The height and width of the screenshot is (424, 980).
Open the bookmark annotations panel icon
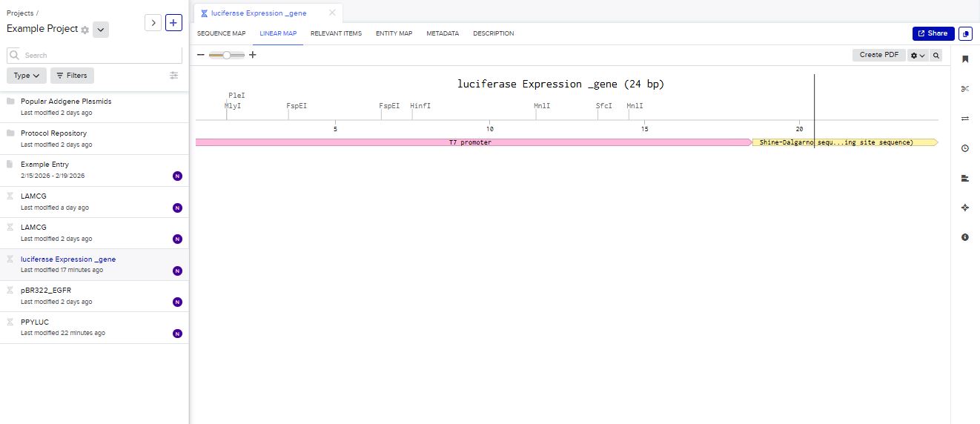[964, 59]
